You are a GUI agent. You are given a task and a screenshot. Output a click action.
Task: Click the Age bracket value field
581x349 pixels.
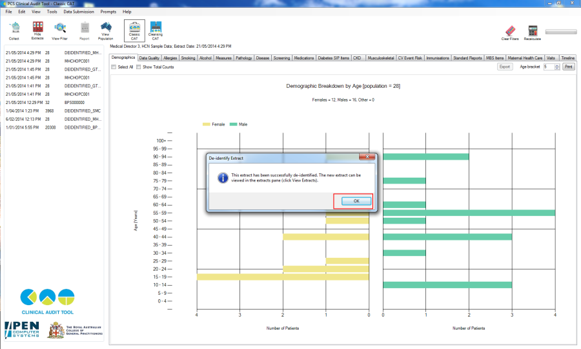coord(549,67)
